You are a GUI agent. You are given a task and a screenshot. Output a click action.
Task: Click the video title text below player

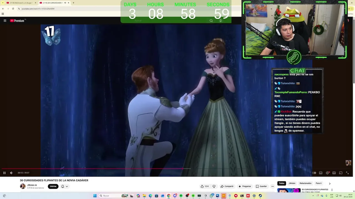(54, 180)
